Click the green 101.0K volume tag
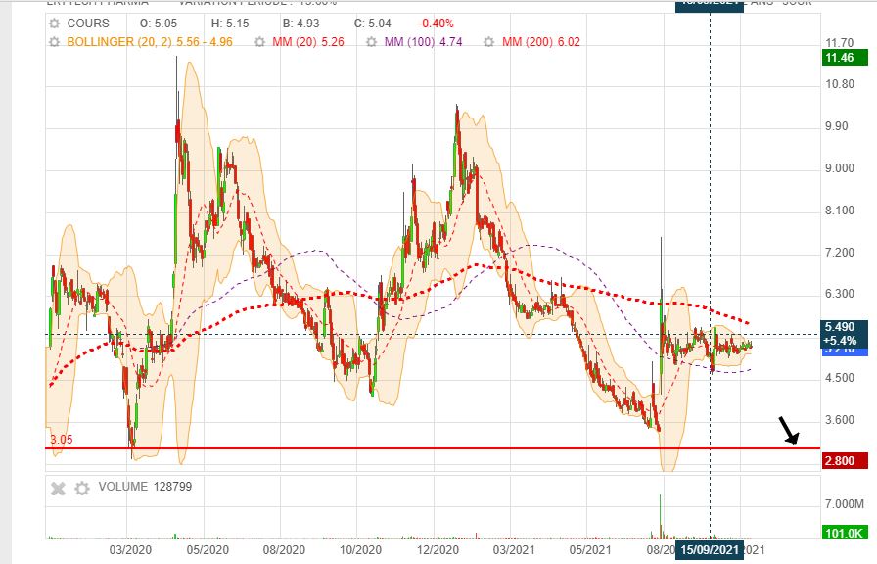The height and width of the screenshot is (564, 877). [845, 533]
